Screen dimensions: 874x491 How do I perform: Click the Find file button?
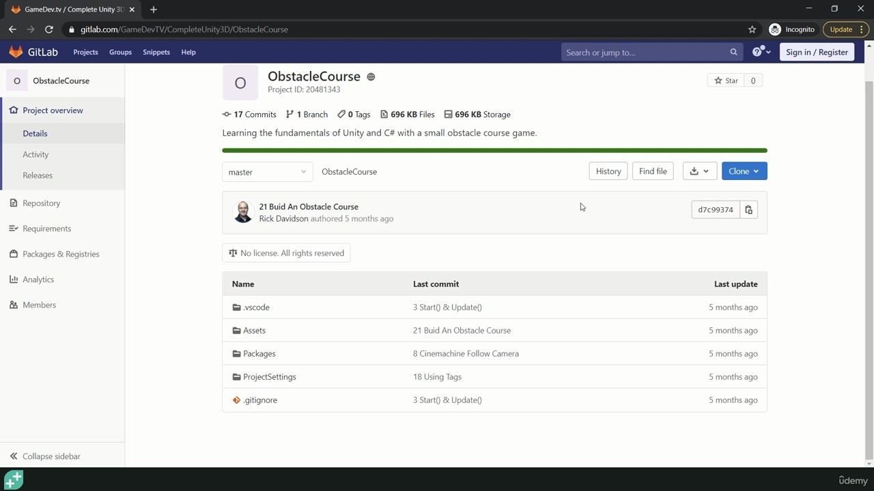tap(653, 171)
